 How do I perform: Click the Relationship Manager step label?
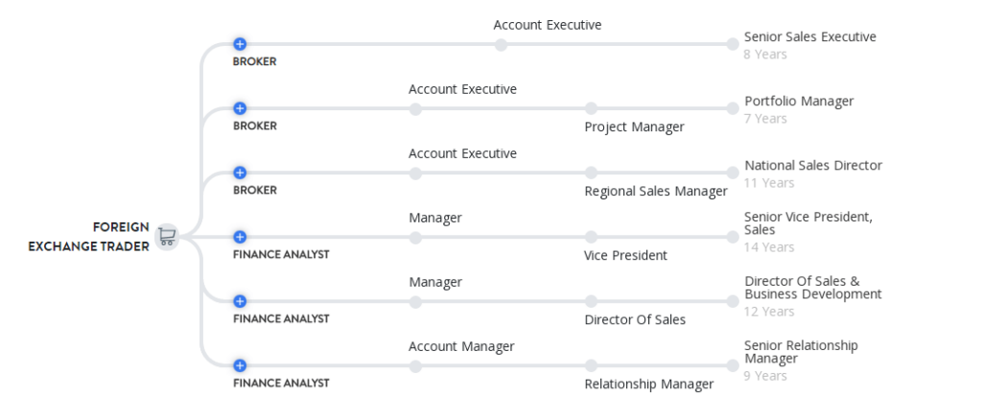click(648, 383)
